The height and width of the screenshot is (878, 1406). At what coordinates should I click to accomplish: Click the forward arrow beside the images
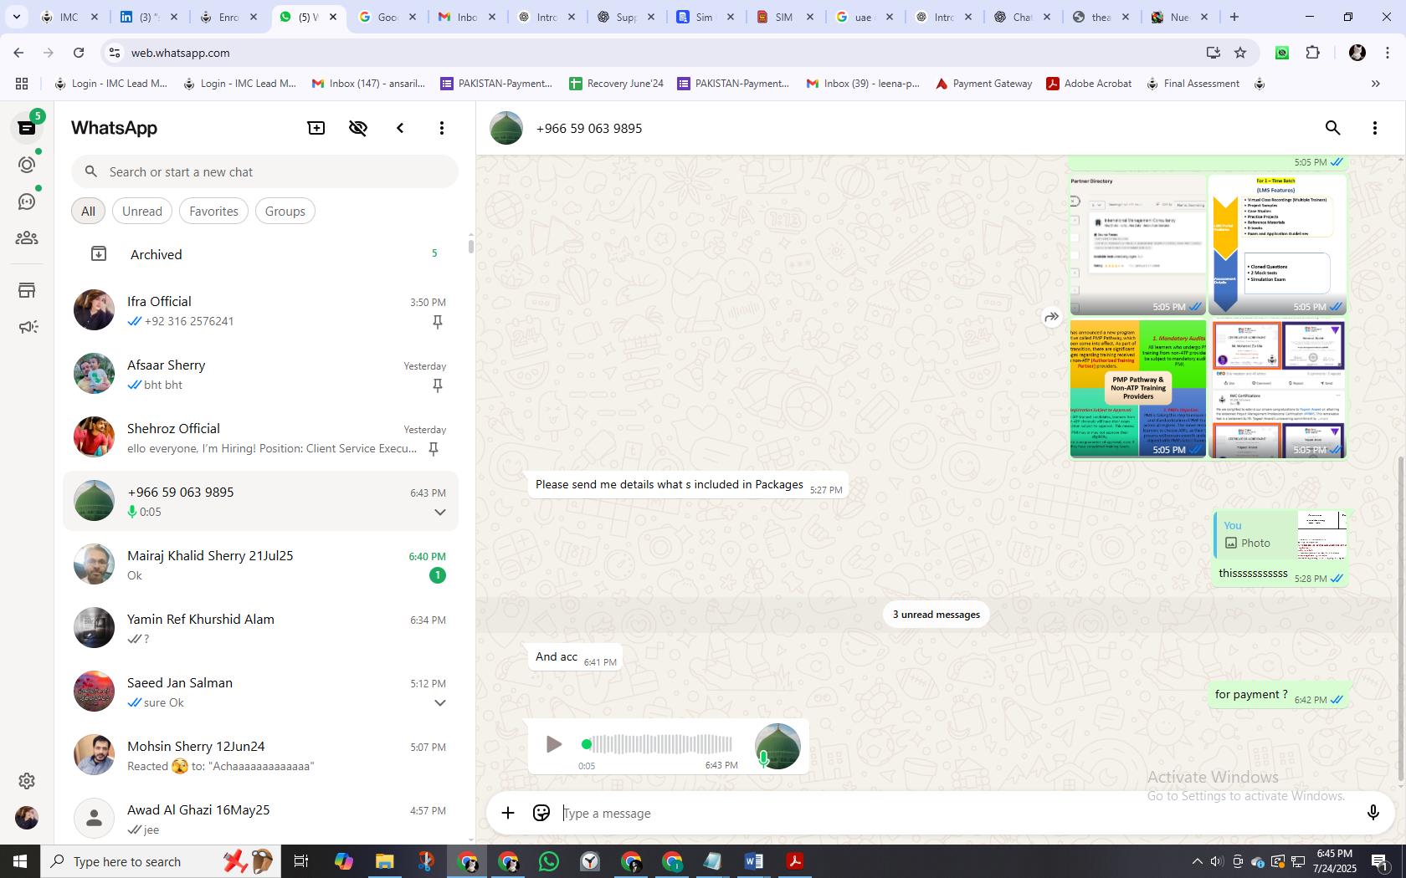[1051, 317]
